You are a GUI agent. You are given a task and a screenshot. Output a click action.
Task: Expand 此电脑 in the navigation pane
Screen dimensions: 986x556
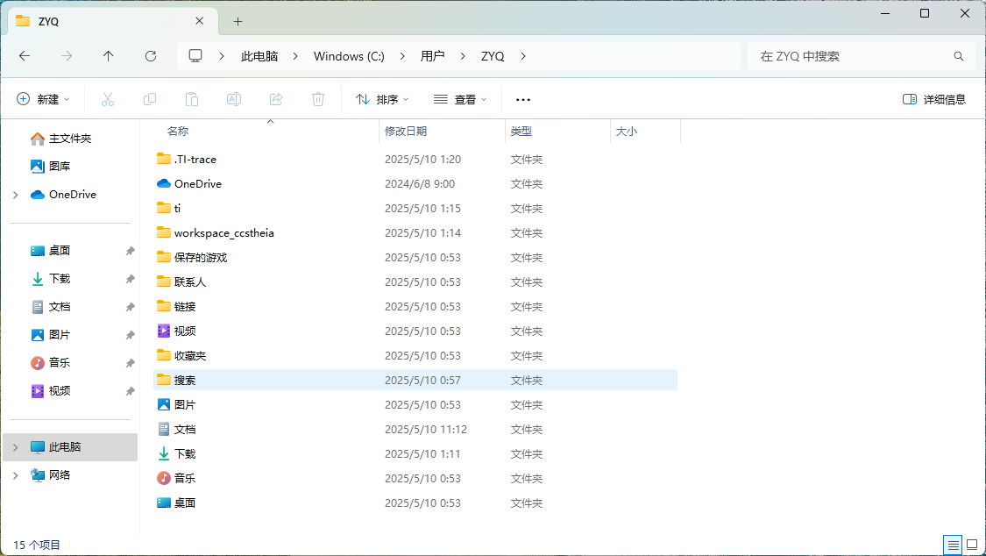15,446
